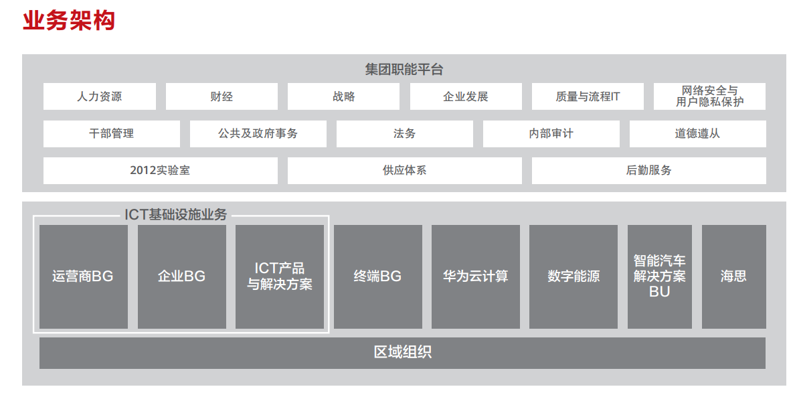Click the 内部审计 box
This screenshot has width=793, height=395.
click(551, 134)
